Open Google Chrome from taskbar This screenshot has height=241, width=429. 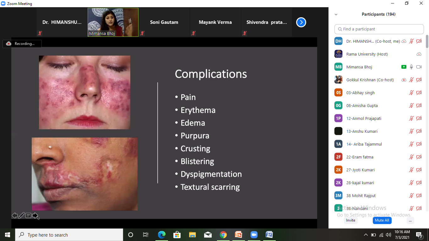point(223,235)
